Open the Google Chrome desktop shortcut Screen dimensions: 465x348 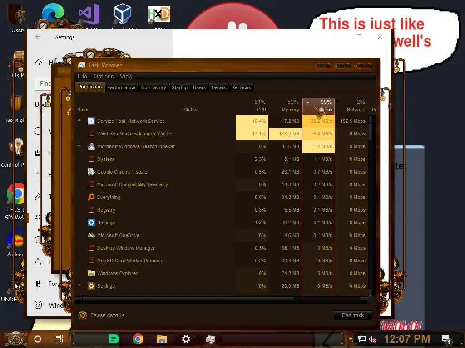(15, 194)
